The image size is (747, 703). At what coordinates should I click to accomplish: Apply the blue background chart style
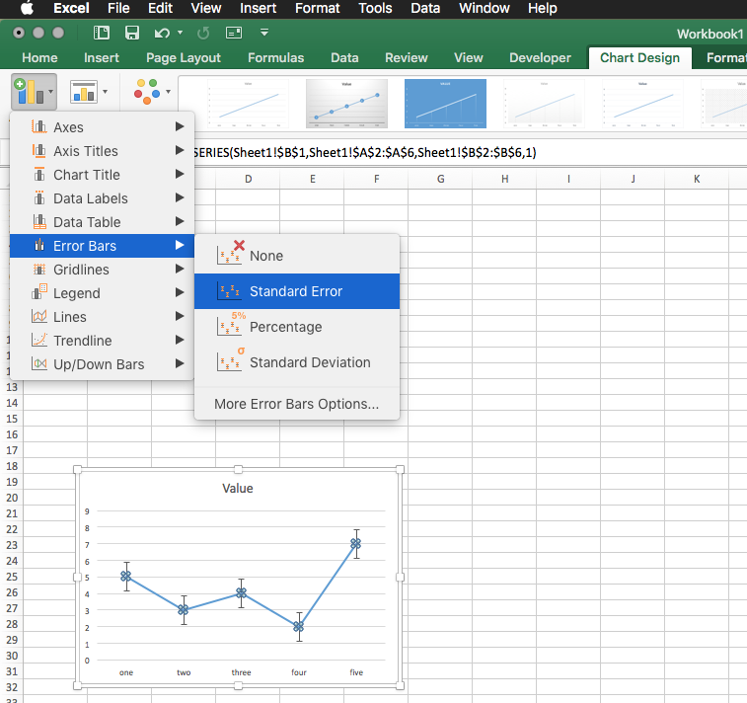(x=445, y=104)
